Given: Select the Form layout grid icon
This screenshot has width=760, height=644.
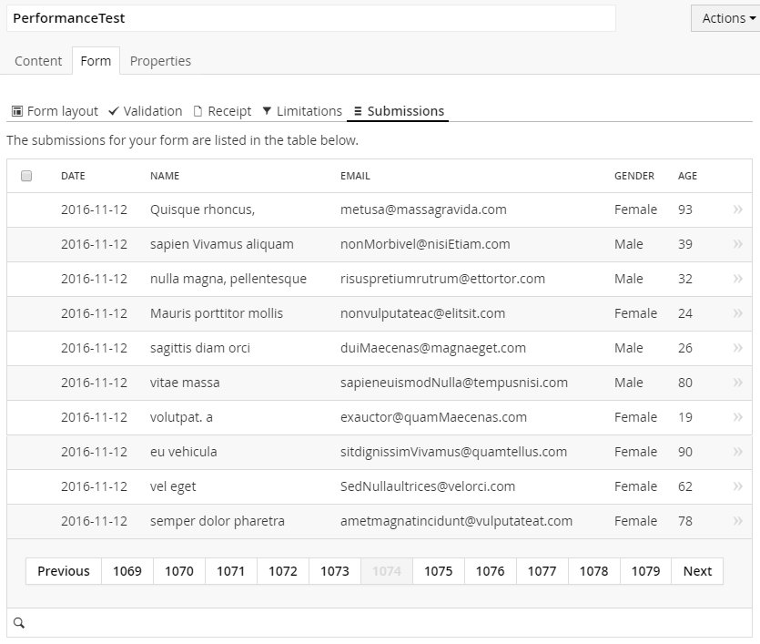Looking at the screenshot, I should click(x=16, y=110).
